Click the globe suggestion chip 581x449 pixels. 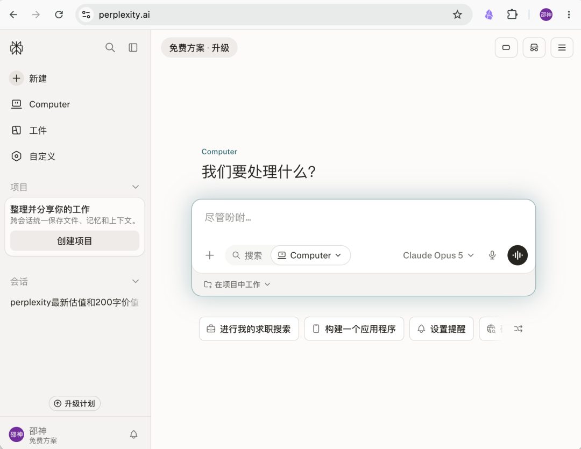[x=491, y=329]
